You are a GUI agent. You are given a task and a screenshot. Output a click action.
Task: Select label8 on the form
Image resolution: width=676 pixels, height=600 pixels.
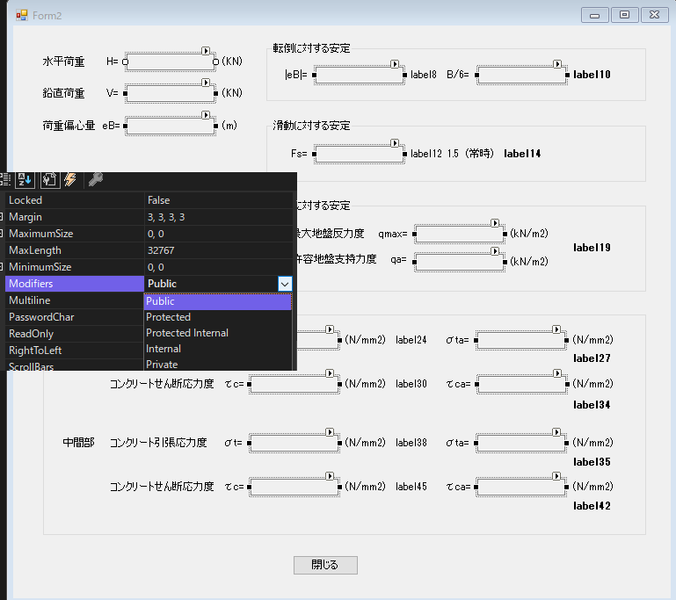[x=424, y=75]
